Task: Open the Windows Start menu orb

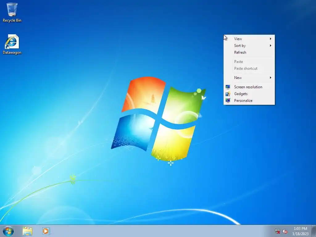Action: (x=8, y=231)
